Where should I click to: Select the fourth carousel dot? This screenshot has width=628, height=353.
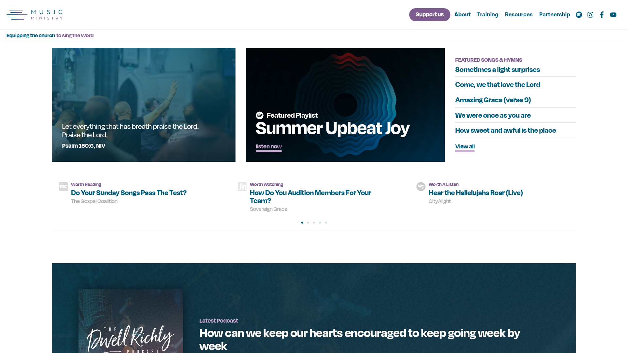(x=320, y=223)
